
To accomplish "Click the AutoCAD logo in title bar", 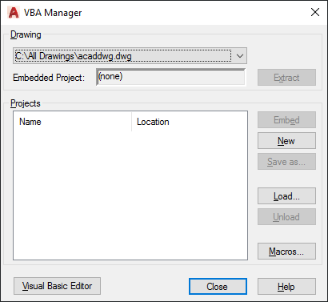I will (14, 12).
